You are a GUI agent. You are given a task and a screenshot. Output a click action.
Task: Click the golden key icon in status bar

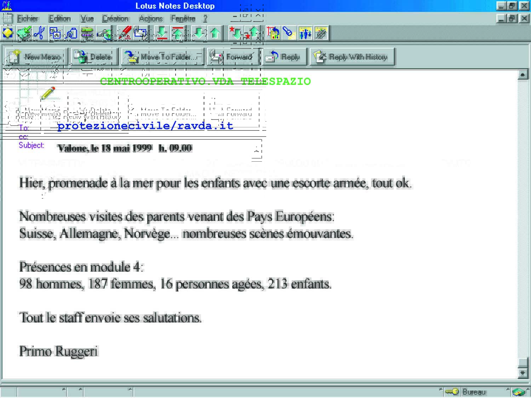pos(452,392)
